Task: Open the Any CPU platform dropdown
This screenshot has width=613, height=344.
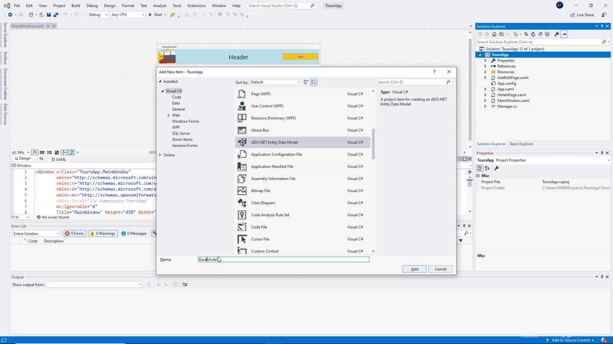Action: 128,15
